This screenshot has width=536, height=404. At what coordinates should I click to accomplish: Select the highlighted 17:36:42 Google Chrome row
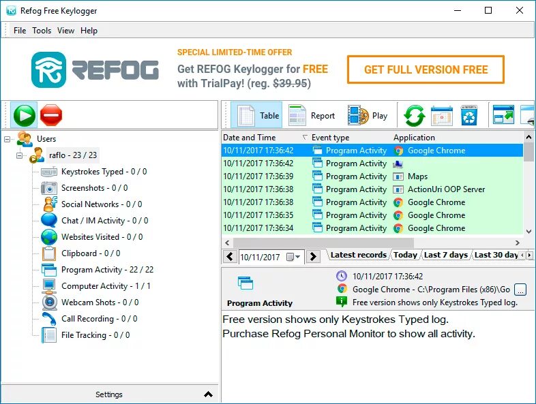(372, 151)
